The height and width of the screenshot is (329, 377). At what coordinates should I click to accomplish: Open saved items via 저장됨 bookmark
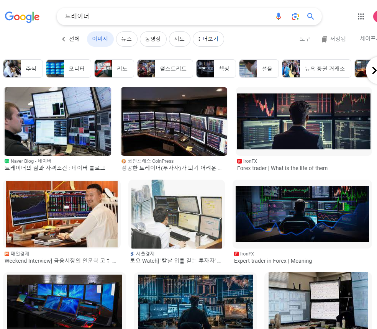[333, 39]
